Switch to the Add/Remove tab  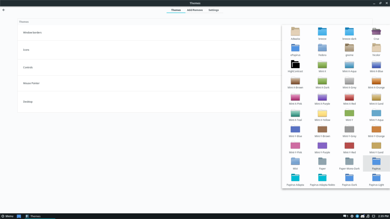[195, 10]
